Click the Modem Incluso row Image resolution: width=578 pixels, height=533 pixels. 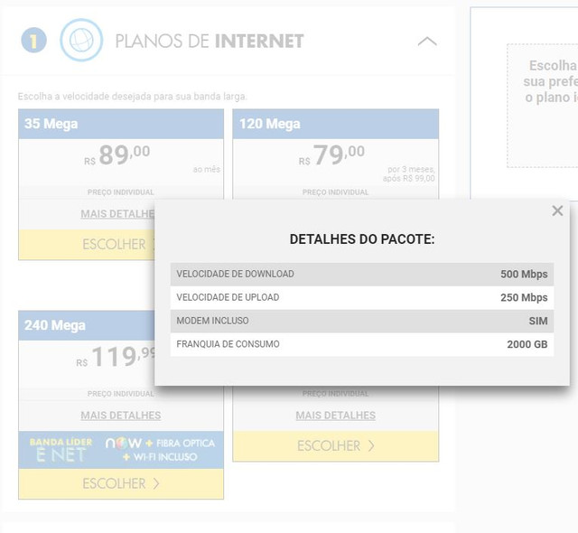coord(362,321)
